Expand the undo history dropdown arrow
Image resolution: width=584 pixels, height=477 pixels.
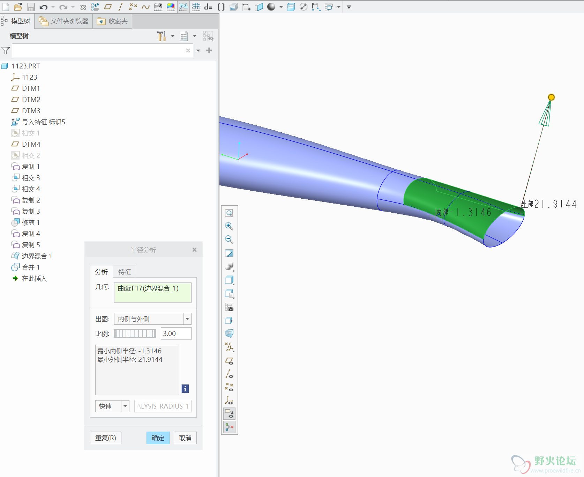53,7
